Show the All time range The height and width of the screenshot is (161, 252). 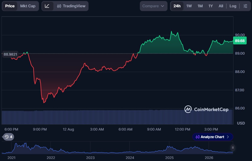coord(221,6)
